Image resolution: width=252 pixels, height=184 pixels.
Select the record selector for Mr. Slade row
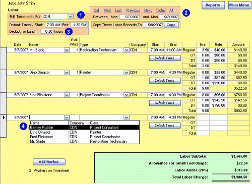3,58
